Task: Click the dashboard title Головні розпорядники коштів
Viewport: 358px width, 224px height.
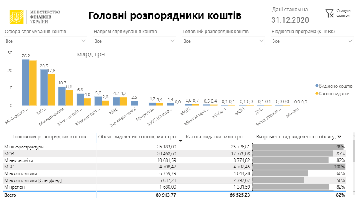Action: tap(165, 15)
